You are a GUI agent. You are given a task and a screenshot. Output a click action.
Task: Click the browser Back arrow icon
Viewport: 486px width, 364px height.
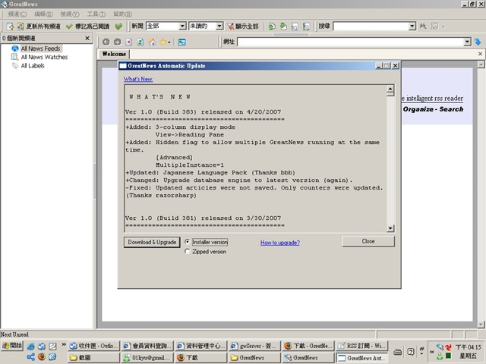pyautogui.click(x=106, y=42)
